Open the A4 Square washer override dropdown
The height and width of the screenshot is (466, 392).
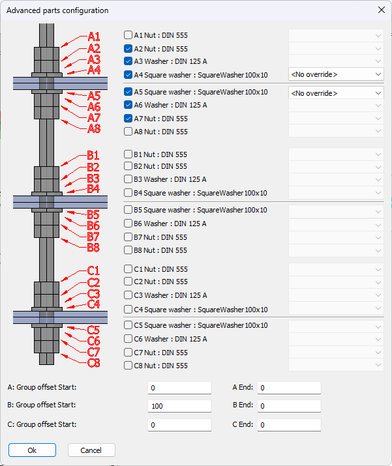(336, 74)
